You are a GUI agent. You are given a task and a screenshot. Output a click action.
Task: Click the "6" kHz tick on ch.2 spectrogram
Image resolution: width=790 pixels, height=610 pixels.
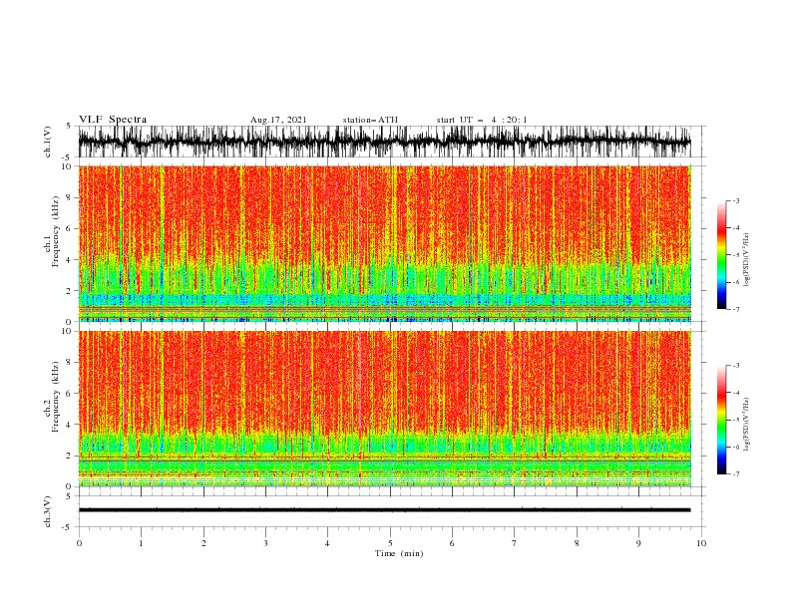tap(70, 394)
